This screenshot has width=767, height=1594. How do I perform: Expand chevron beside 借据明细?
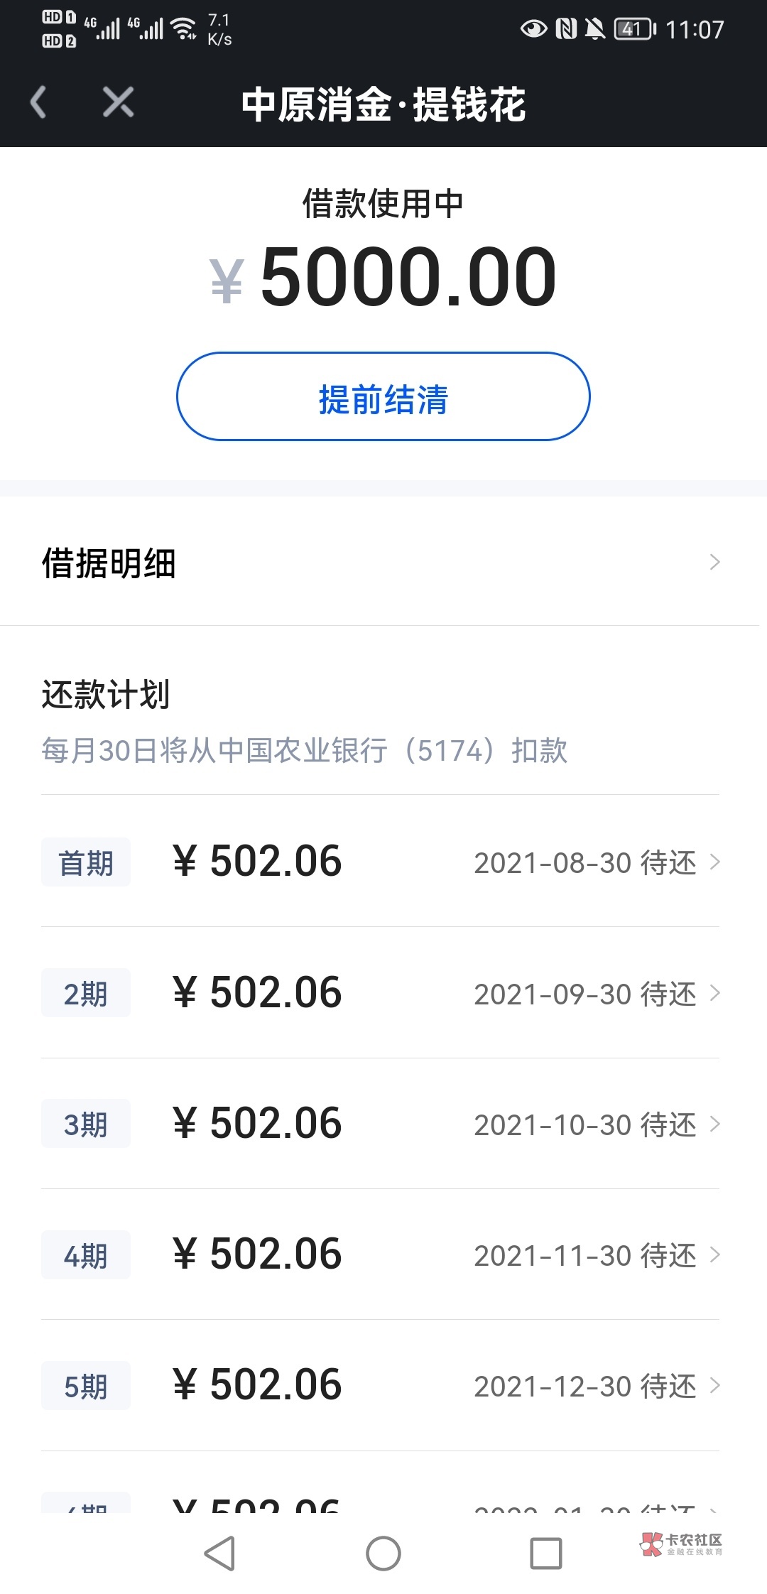coord(714,563)
